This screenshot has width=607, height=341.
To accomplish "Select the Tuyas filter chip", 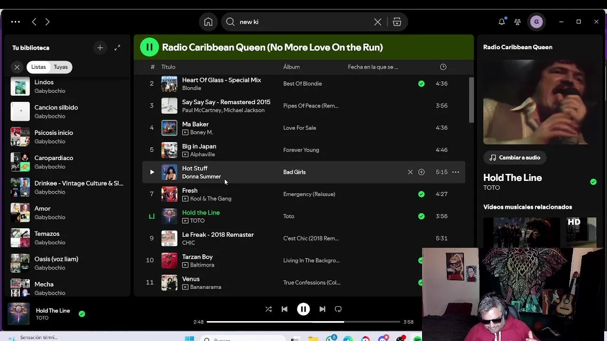I will (x=61, y=67).
